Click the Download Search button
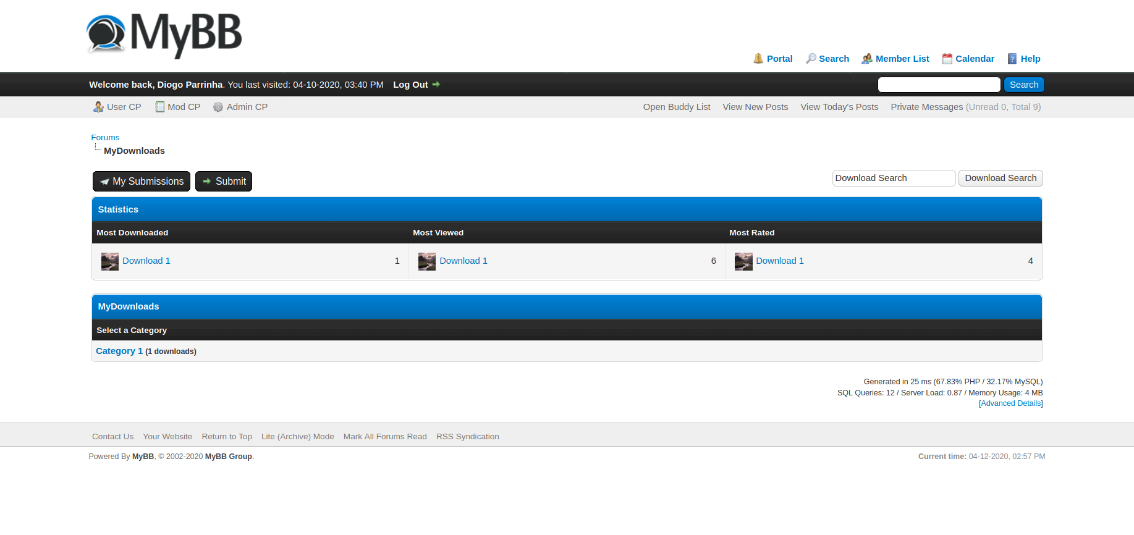The width and height of the screenshot is (1134, 535). coord(1000,178)
